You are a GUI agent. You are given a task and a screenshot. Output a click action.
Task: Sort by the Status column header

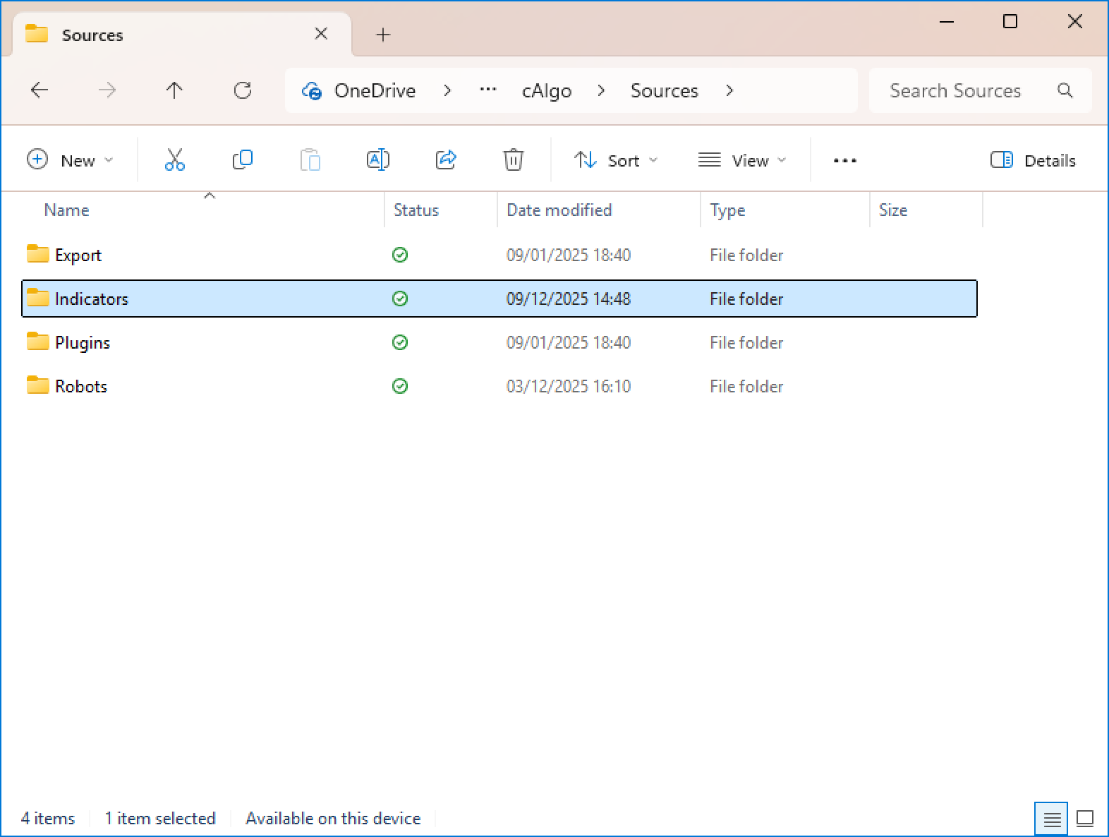[441, 210]
